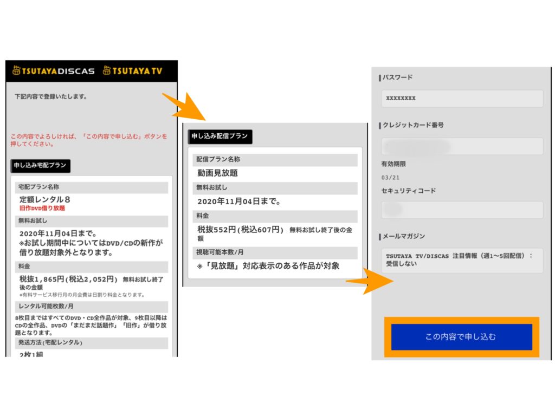This screenshot has height=416, width=555.
Task: Click the 料金 header in the 宅配プラン panel
Action: [x=91, y=266]
